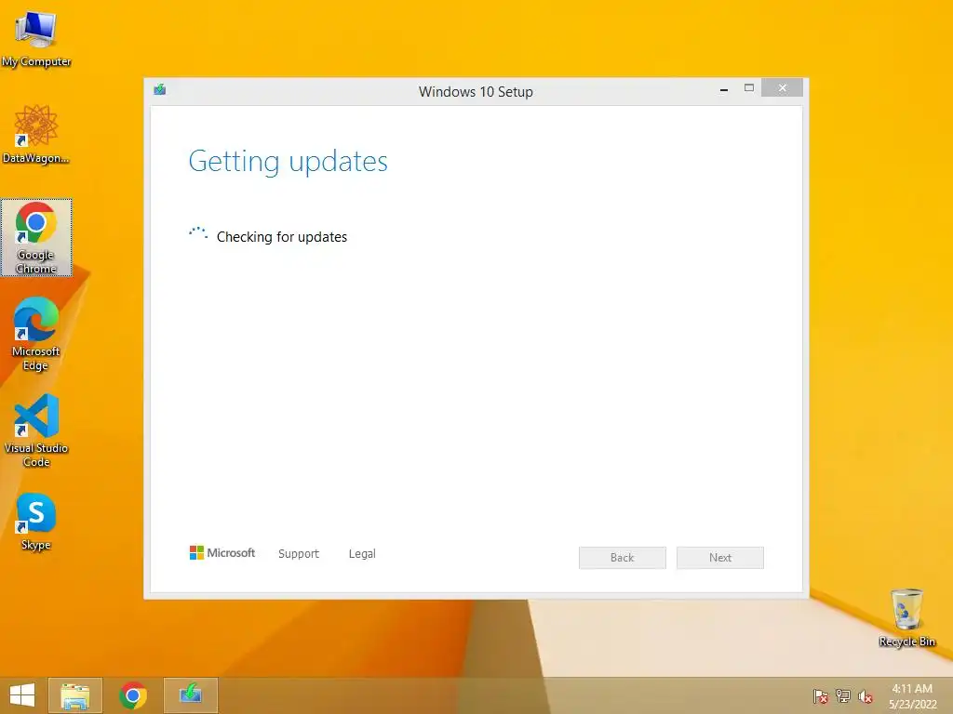Select the Google Chrome desktop shortcut
Image resolution: width=953 pixels, height=714 pixels.
pyautogui.click(x=36, y=237)
